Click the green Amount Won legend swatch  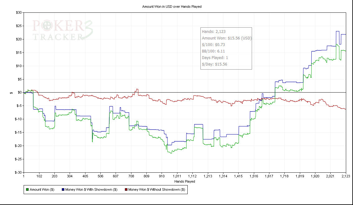tap(27, 190)
